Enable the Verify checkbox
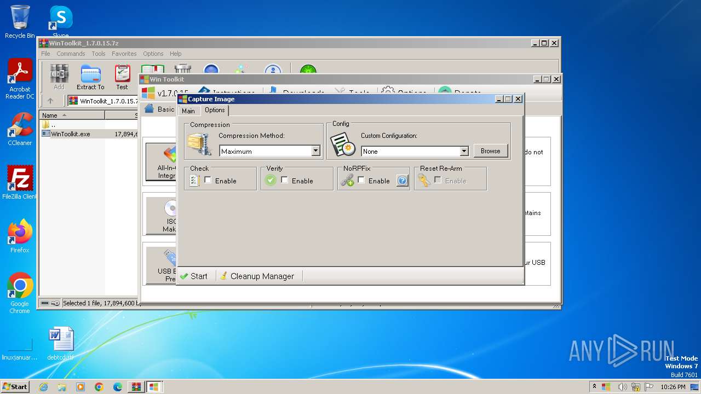 pos(285,180)
